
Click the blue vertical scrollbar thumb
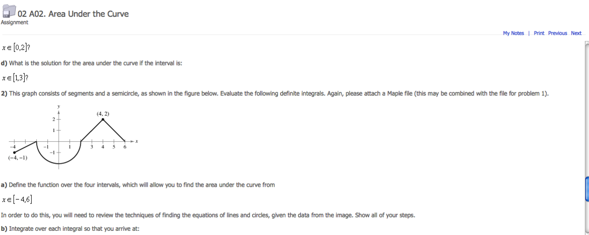pyautogui.click(x=587, y=188)
